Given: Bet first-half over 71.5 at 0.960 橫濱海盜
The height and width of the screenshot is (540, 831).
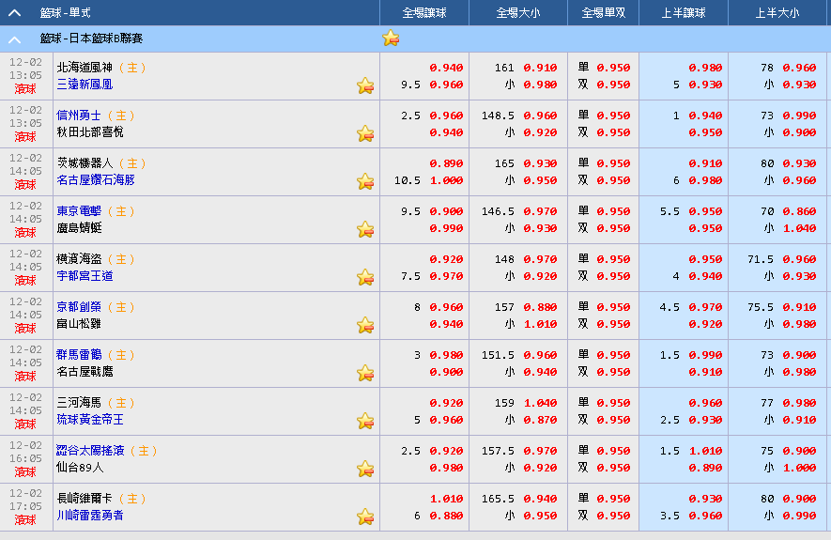Looking at the screenshot, I should (x=799, y=259).
